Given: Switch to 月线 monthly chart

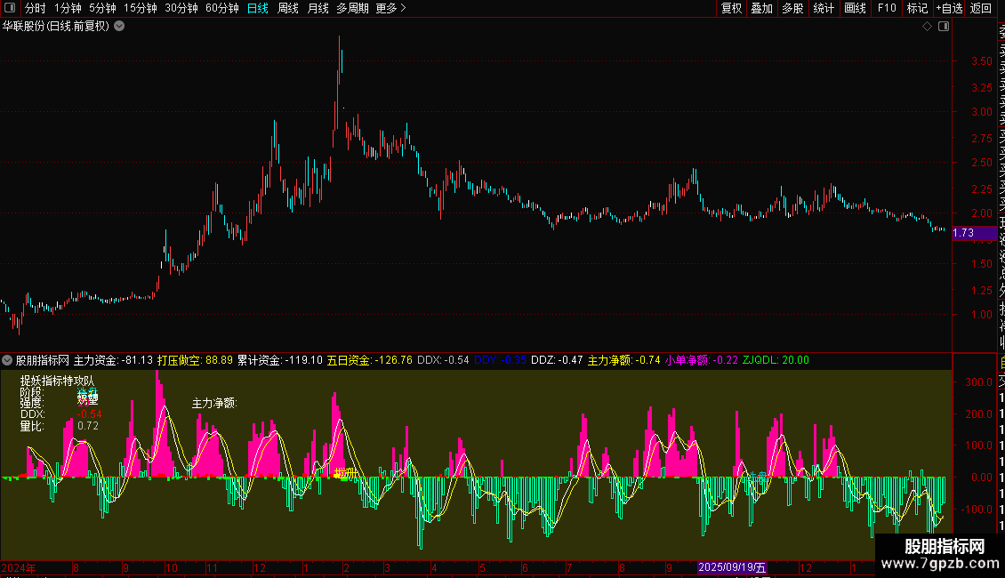Looking at the screenshot, I should pyautogui.click(x=318, y=8).
